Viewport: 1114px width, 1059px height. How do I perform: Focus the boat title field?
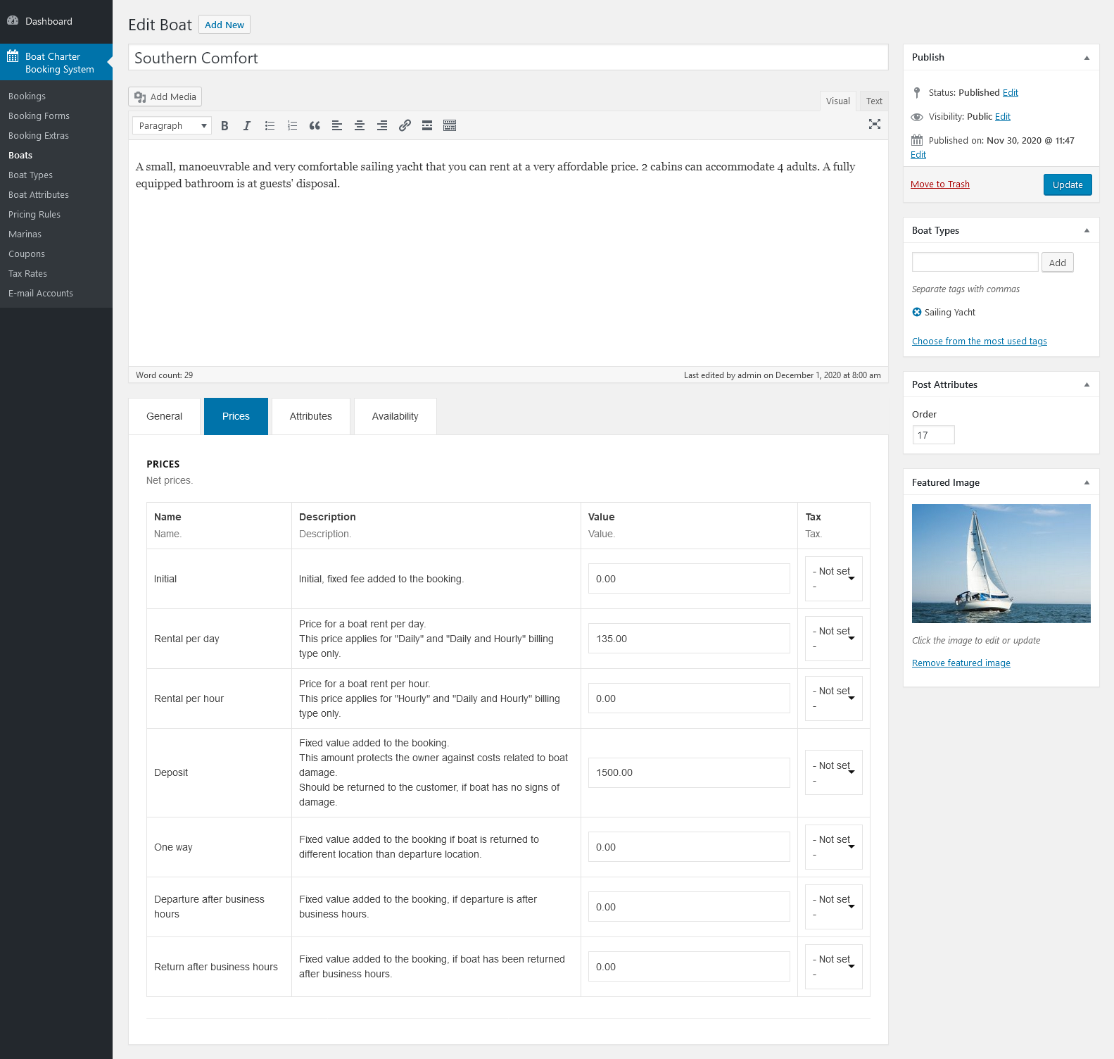508,58
